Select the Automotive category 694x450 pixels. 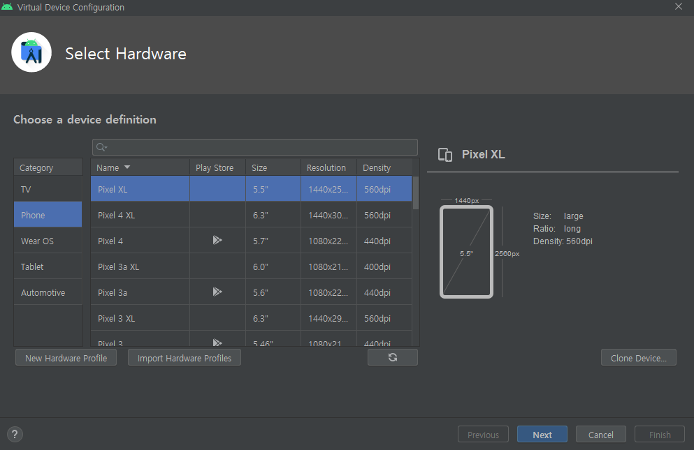pyautogui.click(x=48, y=292)
